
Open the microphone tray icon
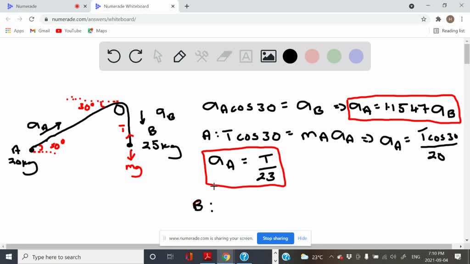click(366, 257)
